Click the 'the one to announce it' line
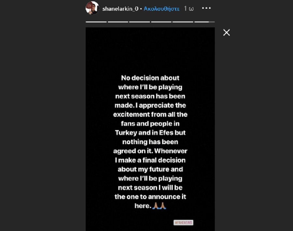Image resolution: width=293 pixels, height=231 pixels. [x=150, y=197]
